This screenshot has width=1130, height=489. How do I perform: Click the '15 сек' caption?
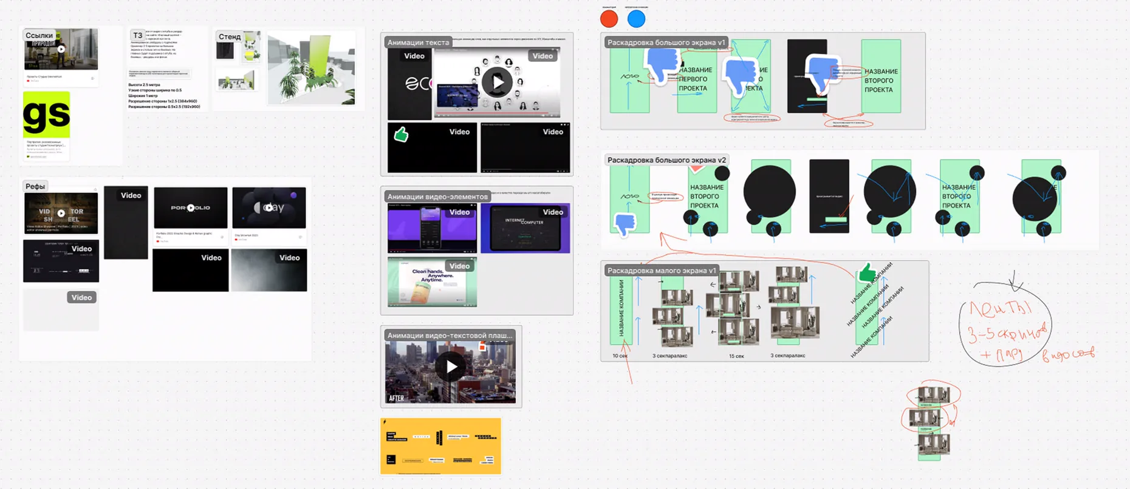[x=736, y=356]
